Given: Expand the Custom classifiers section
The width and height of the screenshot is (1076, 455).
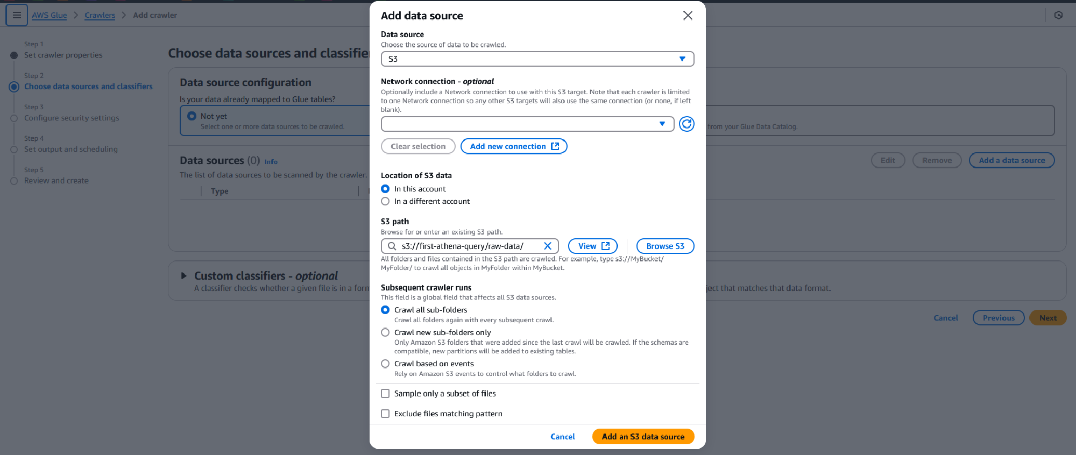Looking at the screenshot, I should tap(183, 275).
